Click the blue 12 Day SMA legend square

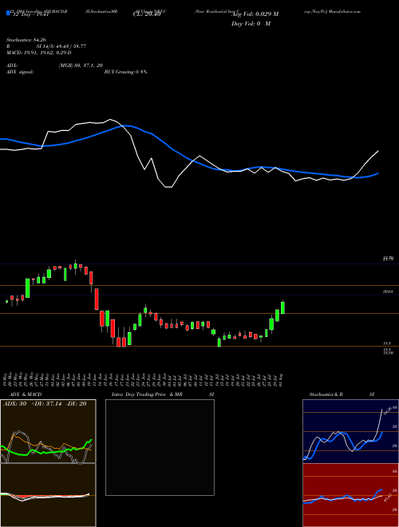pyautogui.click(x=9, y=13)
